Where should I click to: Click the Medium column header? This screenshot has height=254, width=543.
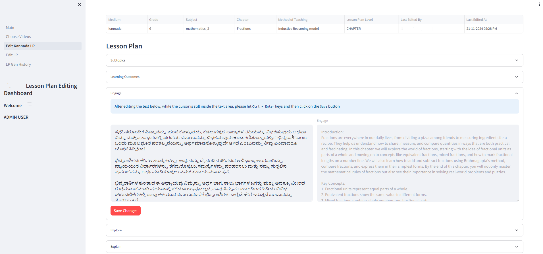tap(115, 20)
